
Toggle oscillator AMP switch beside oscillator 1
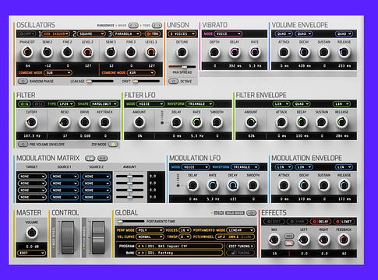tap(27, 34)
